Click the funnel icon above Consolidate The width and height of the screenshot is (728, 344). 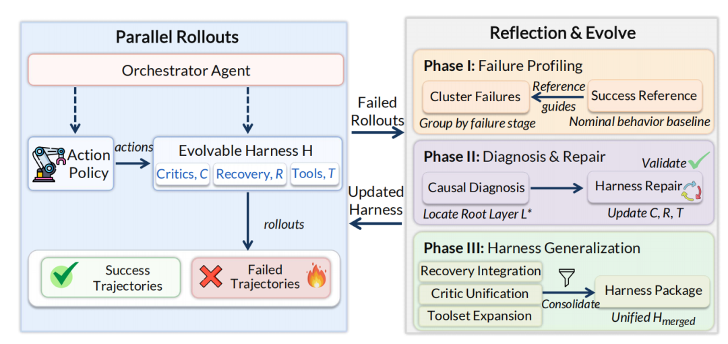tap(566, 278)
